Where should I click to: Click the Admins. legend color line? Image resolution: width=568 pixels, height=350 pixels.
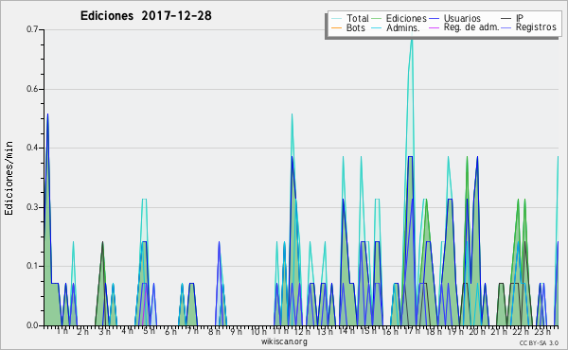click(x=377, y=27)
